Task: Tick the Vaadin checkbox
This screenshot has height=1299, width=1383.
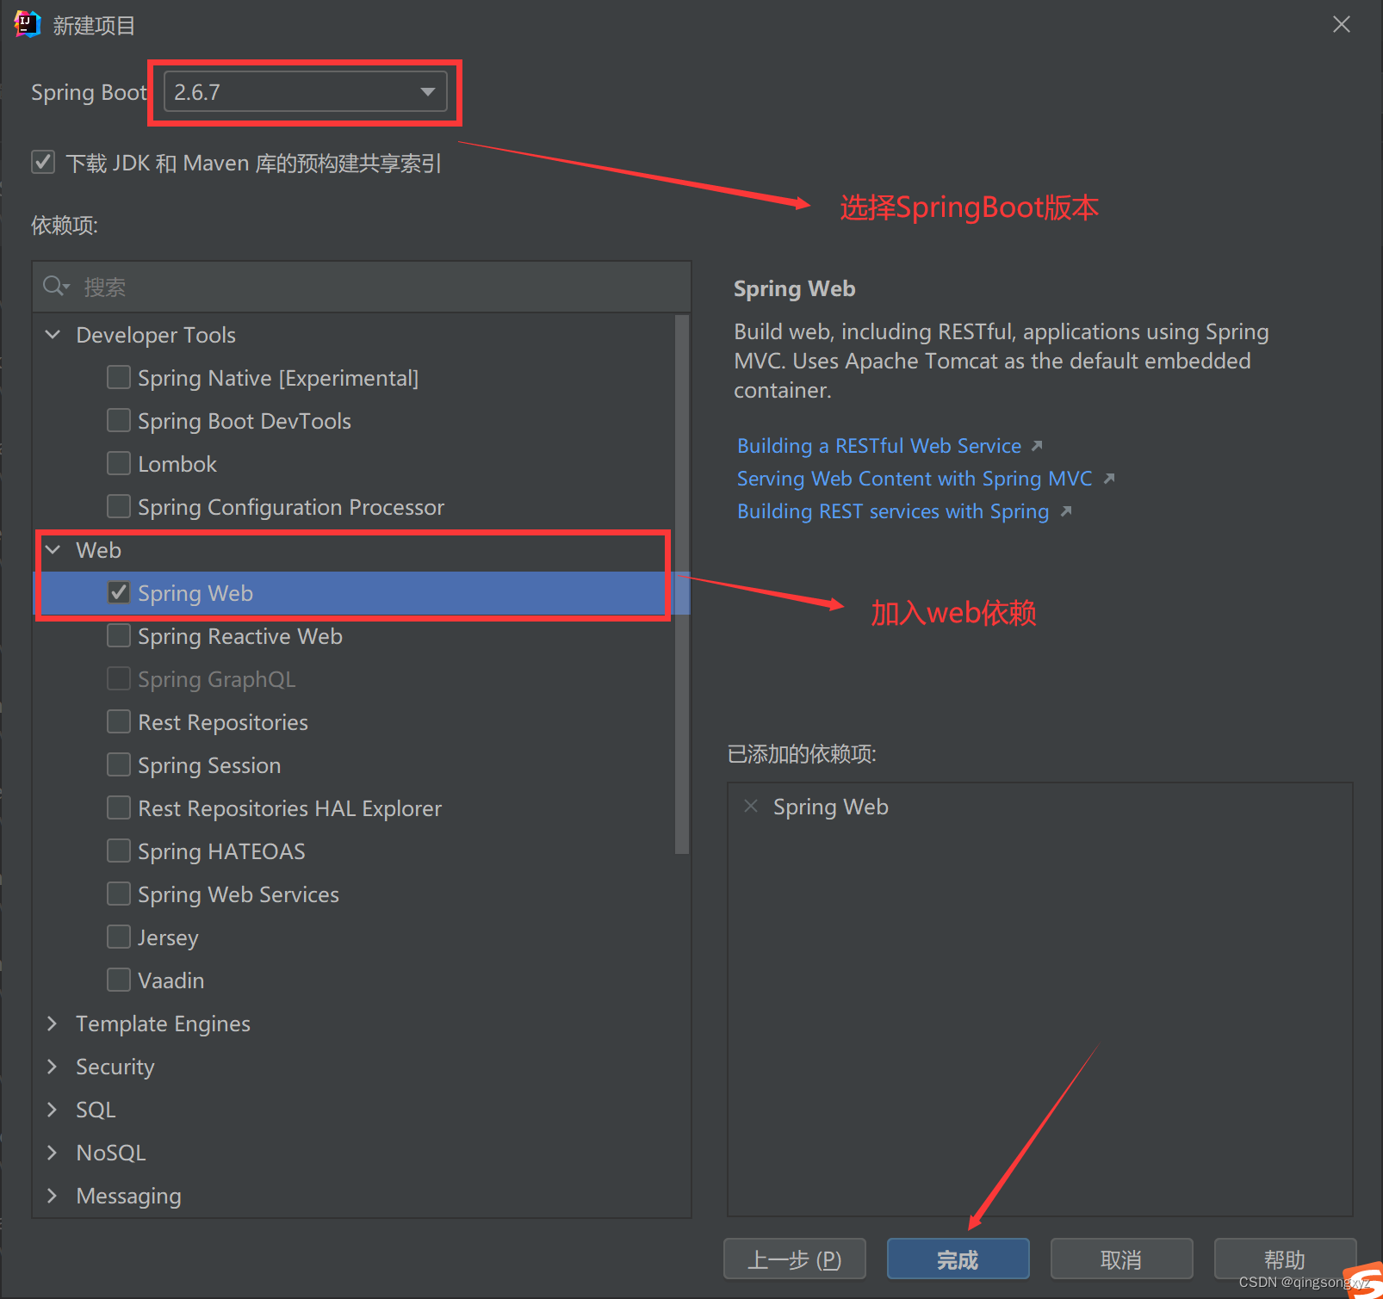Action: coord(119,980)
